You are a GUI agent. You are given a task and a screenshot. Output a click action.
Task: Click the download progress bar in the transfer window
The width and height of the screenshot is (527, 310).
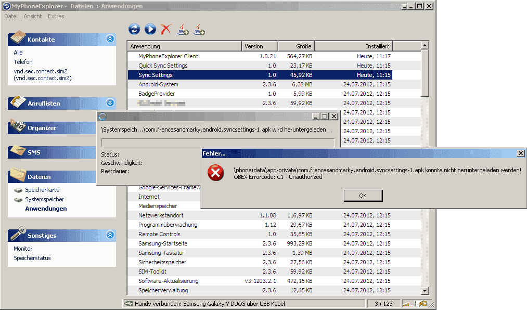coord(218,143)
